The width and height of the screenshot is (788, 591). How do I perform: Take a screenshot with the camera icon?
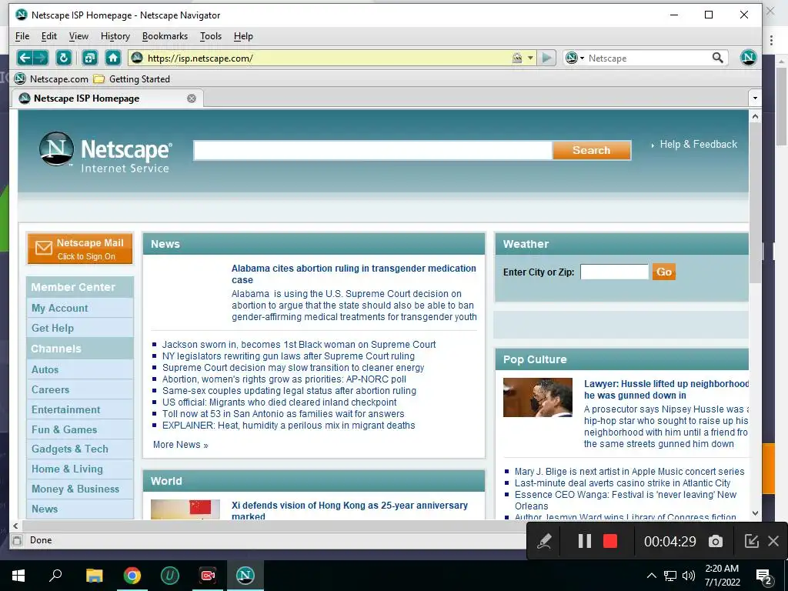click(x=716, y=541)
